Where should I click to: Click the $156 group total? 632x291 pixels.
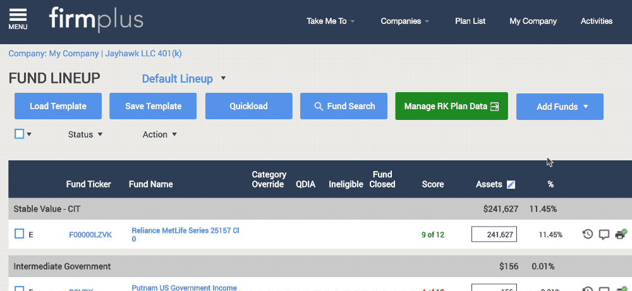coord(509,266)
